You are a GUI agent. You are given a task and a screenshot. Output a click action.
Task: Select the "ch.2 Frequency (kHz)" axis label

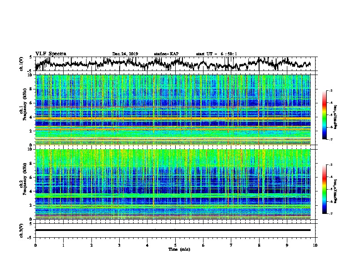(23, 179)
